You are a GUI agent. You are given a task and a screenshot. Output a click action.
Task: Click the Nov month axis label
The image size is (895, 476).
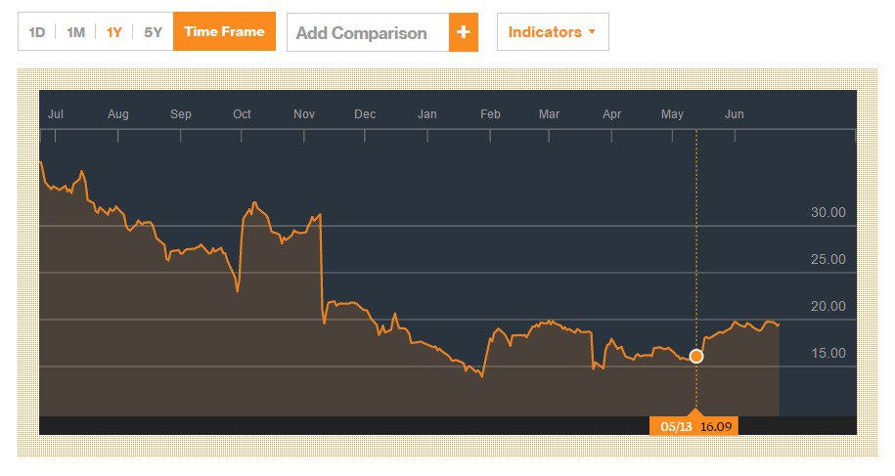pos(303,114)
